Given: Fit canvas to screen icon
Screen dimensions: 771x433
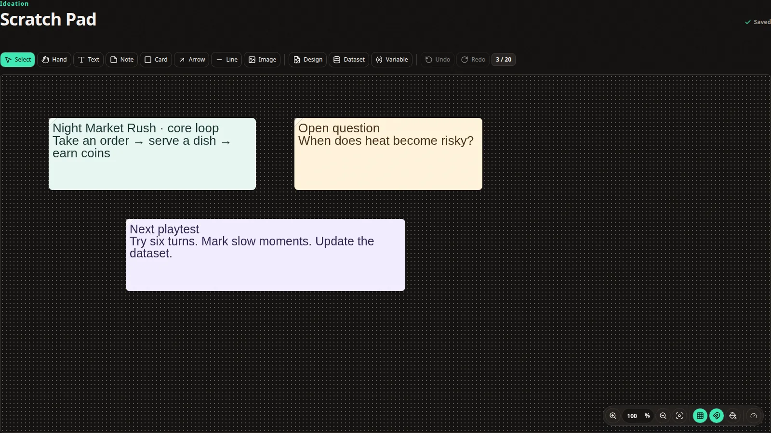Looking at the screenshot, I should coord(679,416).
